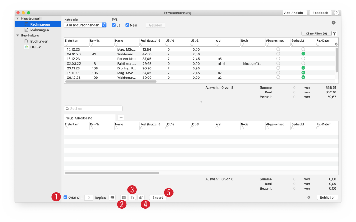Viewport: 356px width, 222px height.
Task: Click the magnifier icon in the Suchen field
Action: (67, 109)
